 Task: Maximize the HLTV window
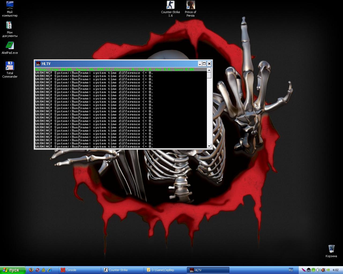(204, 64)
